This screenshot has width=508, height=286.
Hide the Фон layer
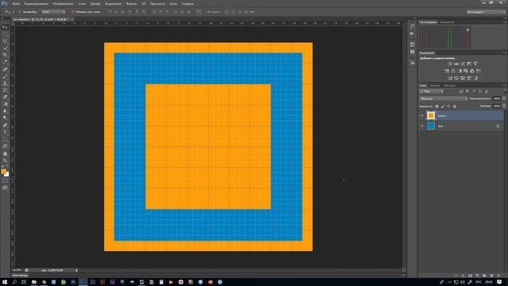[421, 126]
